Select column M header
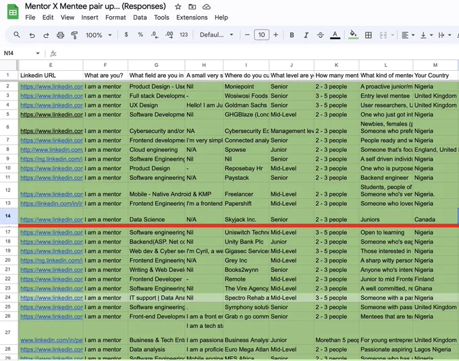This screenshot has height=361, width=459. (435, 65)
